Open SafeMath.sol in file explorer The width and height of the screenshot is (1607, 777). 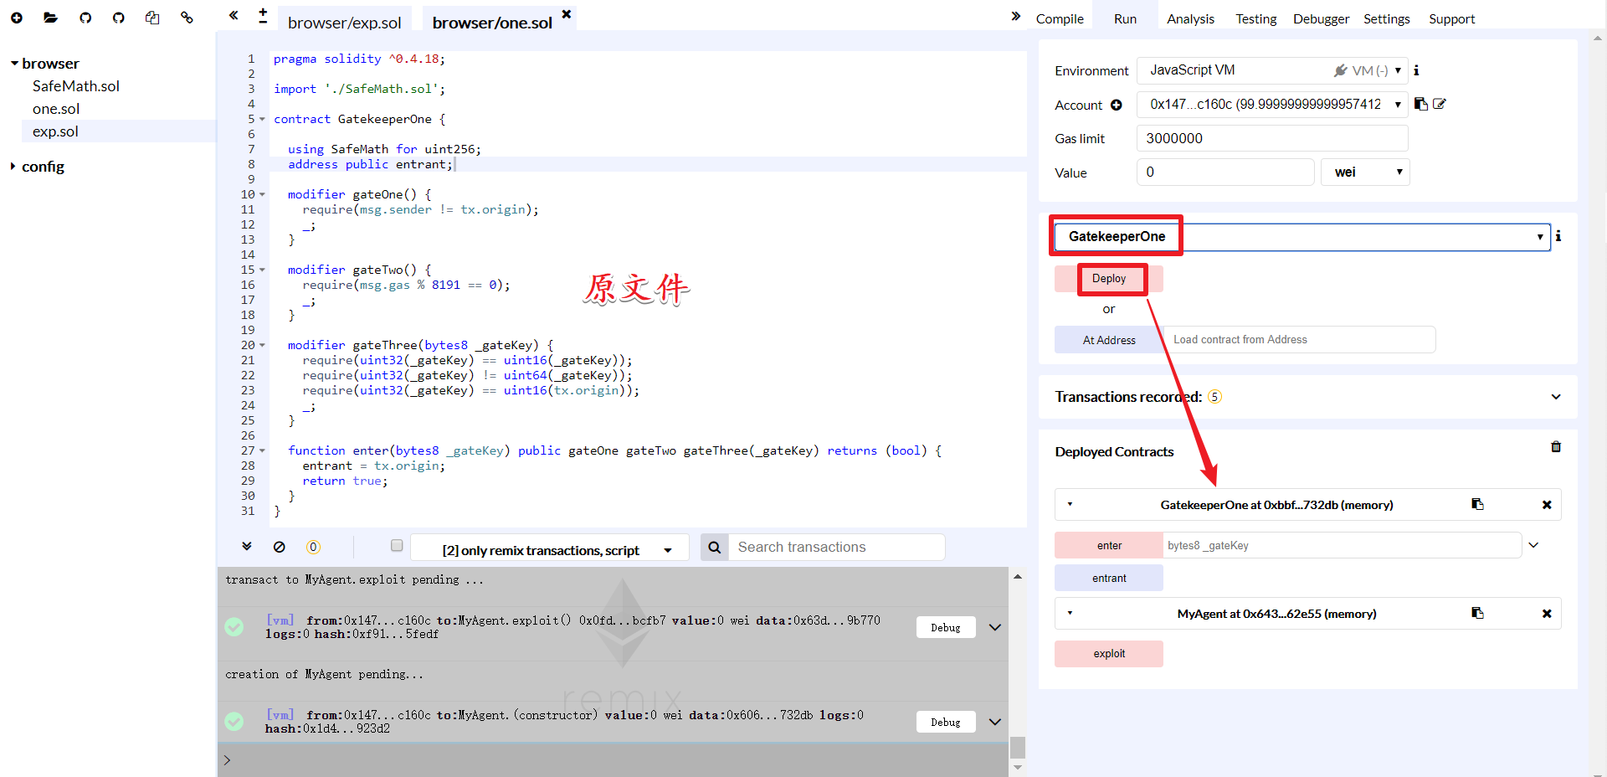[76, 86]
